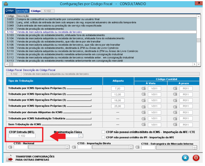Select row 5.113 consignação mercantil
Viewport: 205px width, 166px height.
(101, 61)
